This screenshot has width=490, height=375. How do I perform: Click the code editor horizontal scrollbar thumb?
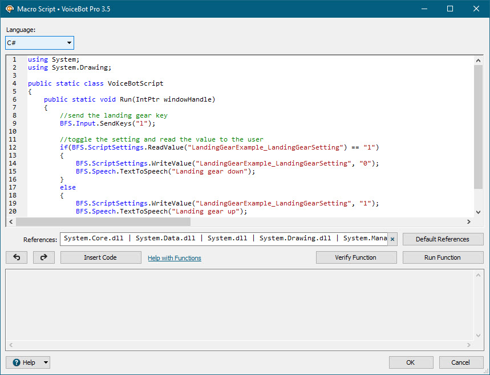pyautogui.click(x=103, y=222)
